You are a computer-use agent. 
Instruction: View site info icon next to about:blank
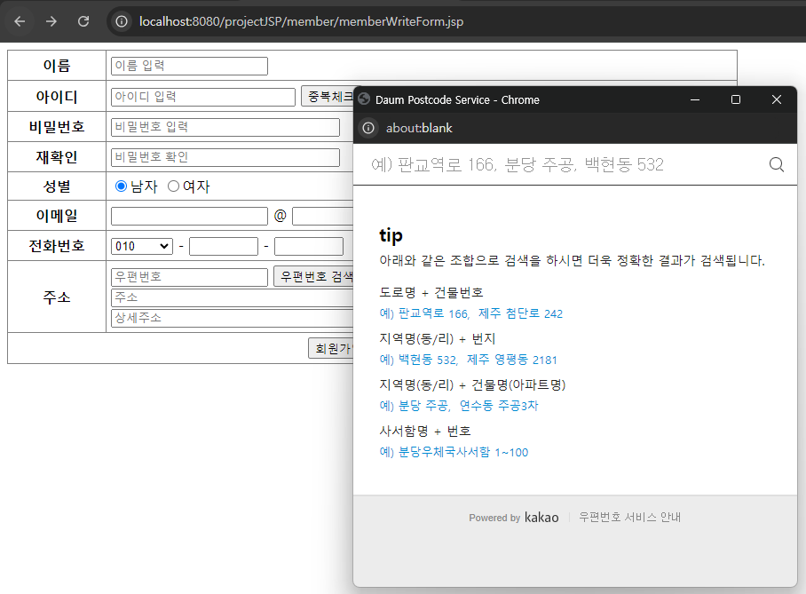click(368, 128)
